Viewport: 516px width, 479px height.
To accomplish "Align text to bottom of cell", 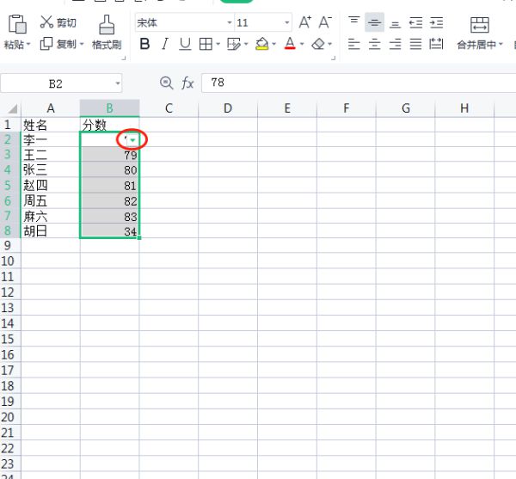I will tap(396, 24).
